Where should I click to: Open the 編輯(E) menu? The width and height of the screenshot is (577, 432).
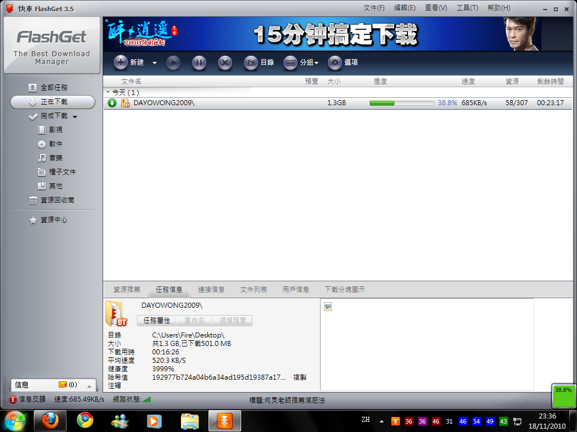[x=405, y=8]
